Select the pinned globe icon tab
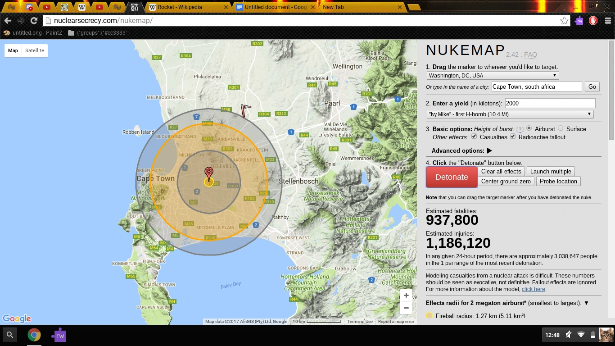 [64, 7]
